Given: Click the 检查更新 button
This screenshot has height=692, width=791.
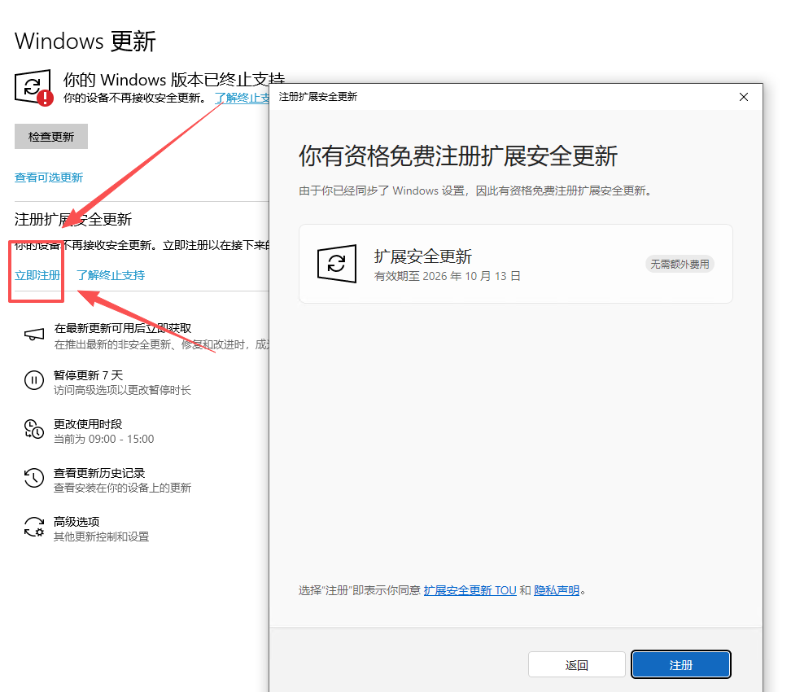Looking at the screenshot, I should 51,136.
